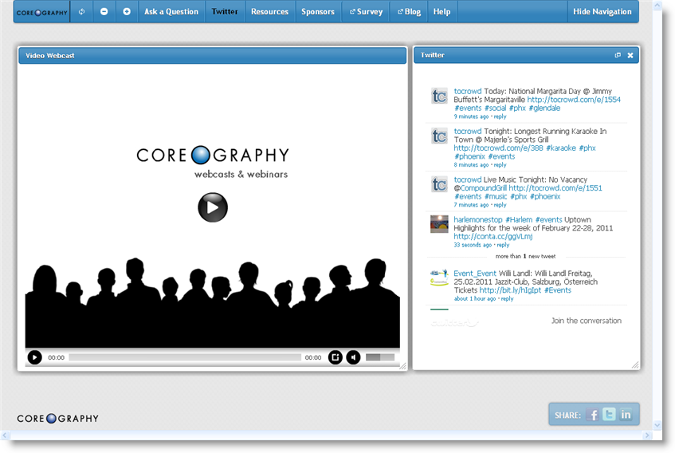The height and width of the screenshot is (453, 675).
Task: Reply to the tweet posted 9 minutes ago
Action: pyautogui.click(x=500, y=116)
